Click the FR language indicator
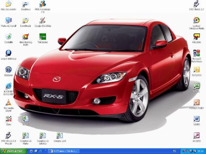This screenshot has width=206, height=154. click(175, 151)
